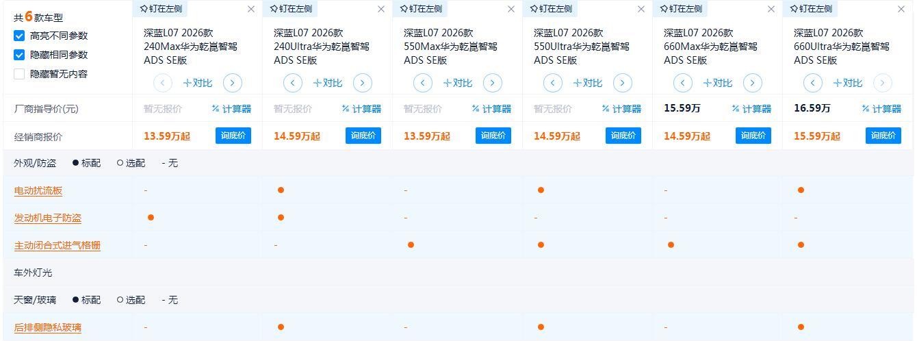Move the 660Max column right with the arrow
The image size is (917, 341).
tap(753, 83)
